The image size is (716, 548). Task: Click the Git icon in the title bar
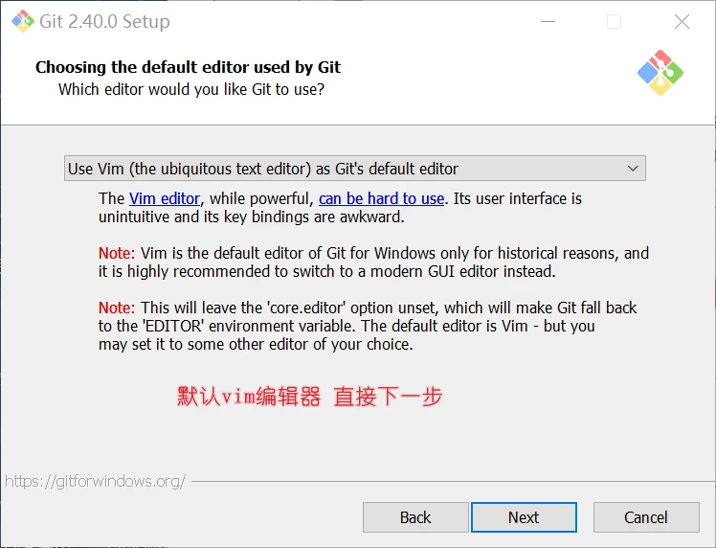tap(21, 22)
